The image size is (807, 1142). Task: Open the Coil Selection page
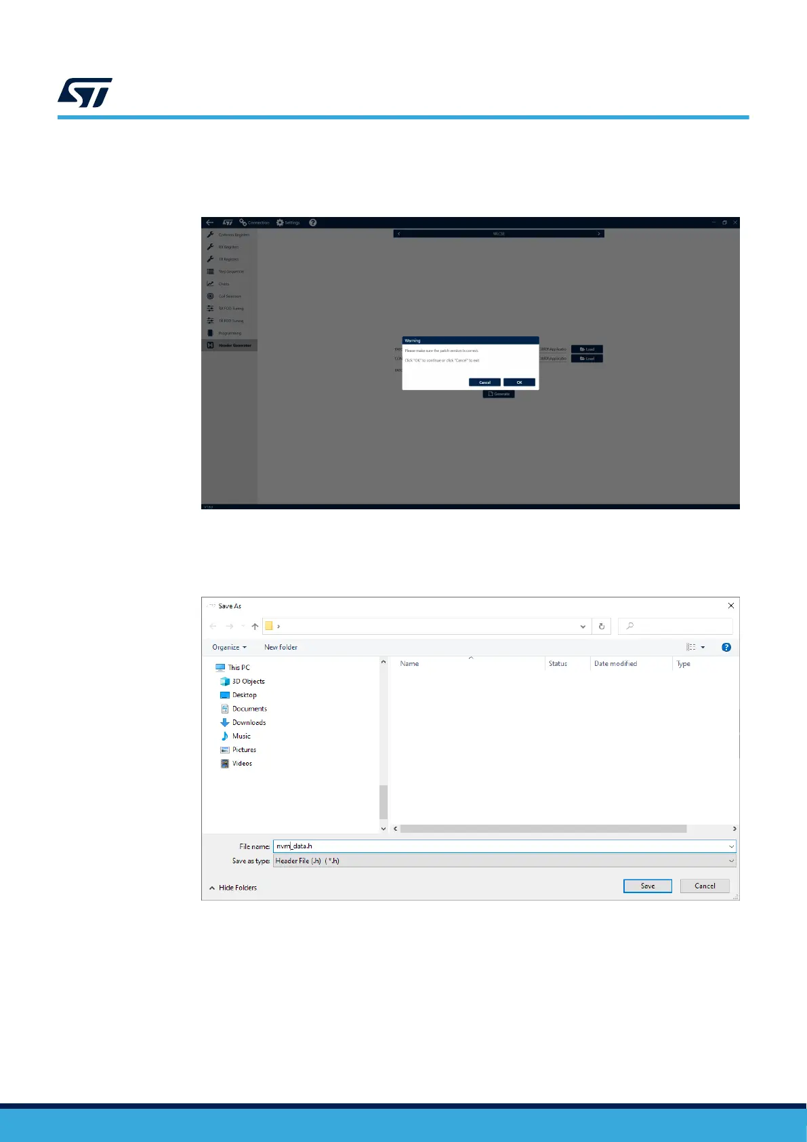click(x=230, y=296)
